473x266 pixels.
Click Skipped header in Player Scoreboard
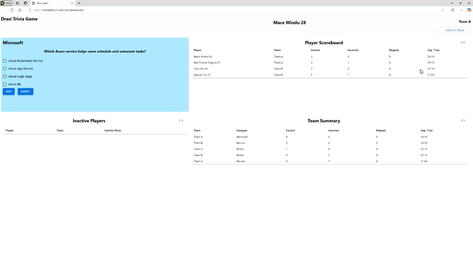pos(394,50)
